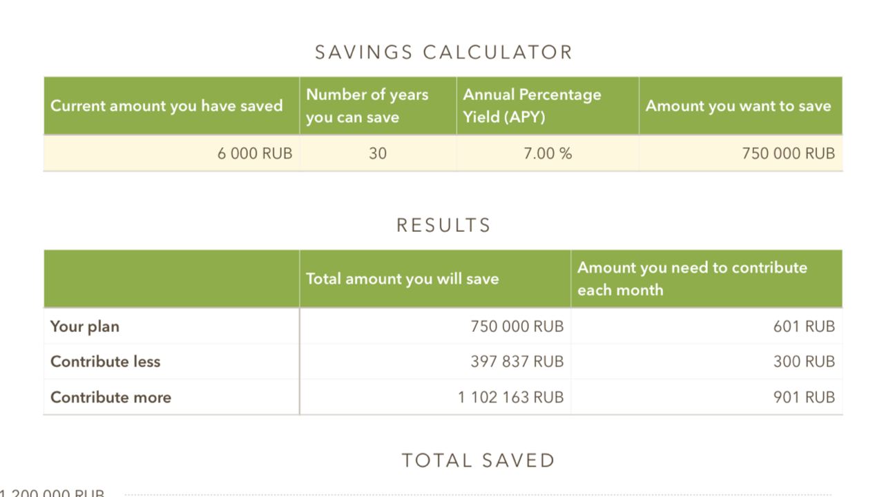Select the 'Number of years you can save' header

tap(378, 106)
